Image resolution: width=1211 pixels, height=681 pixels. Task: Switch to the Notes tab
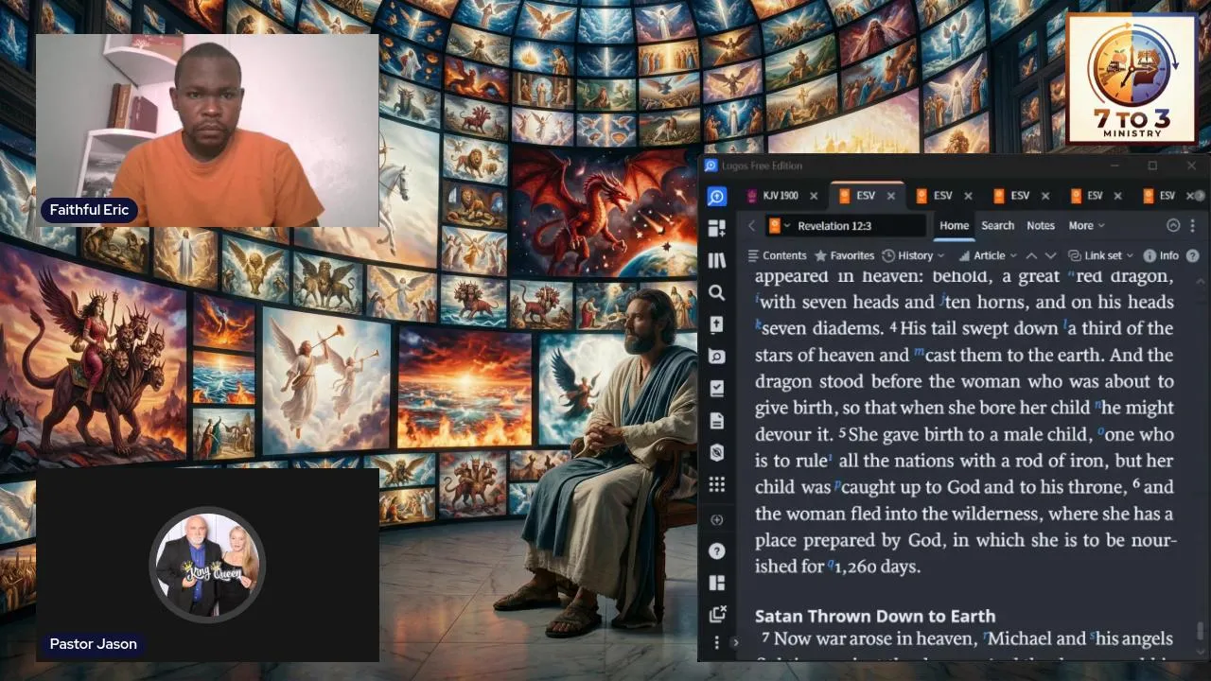[1041, 226]
